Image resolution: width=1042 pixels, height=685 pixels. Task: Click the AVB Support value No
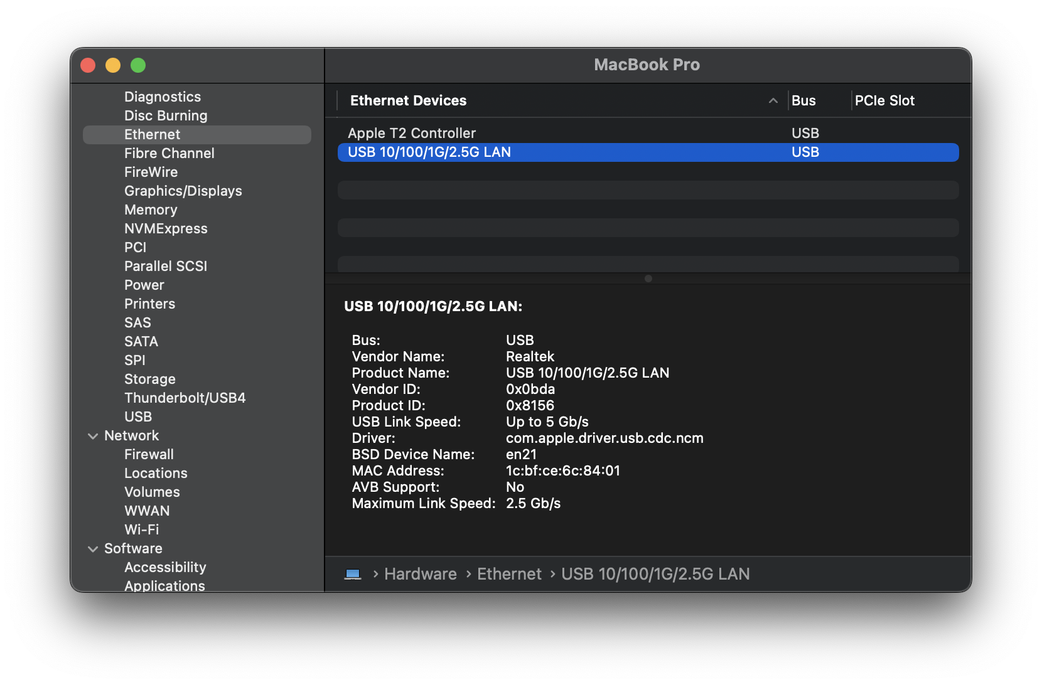pyautogui.click(x=515, y=487)
